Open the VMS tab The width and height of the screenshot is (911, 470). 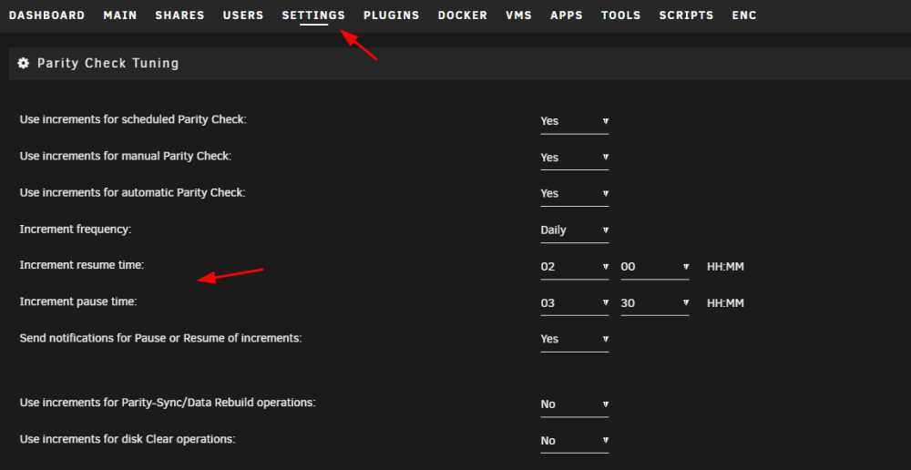(519, 15)
